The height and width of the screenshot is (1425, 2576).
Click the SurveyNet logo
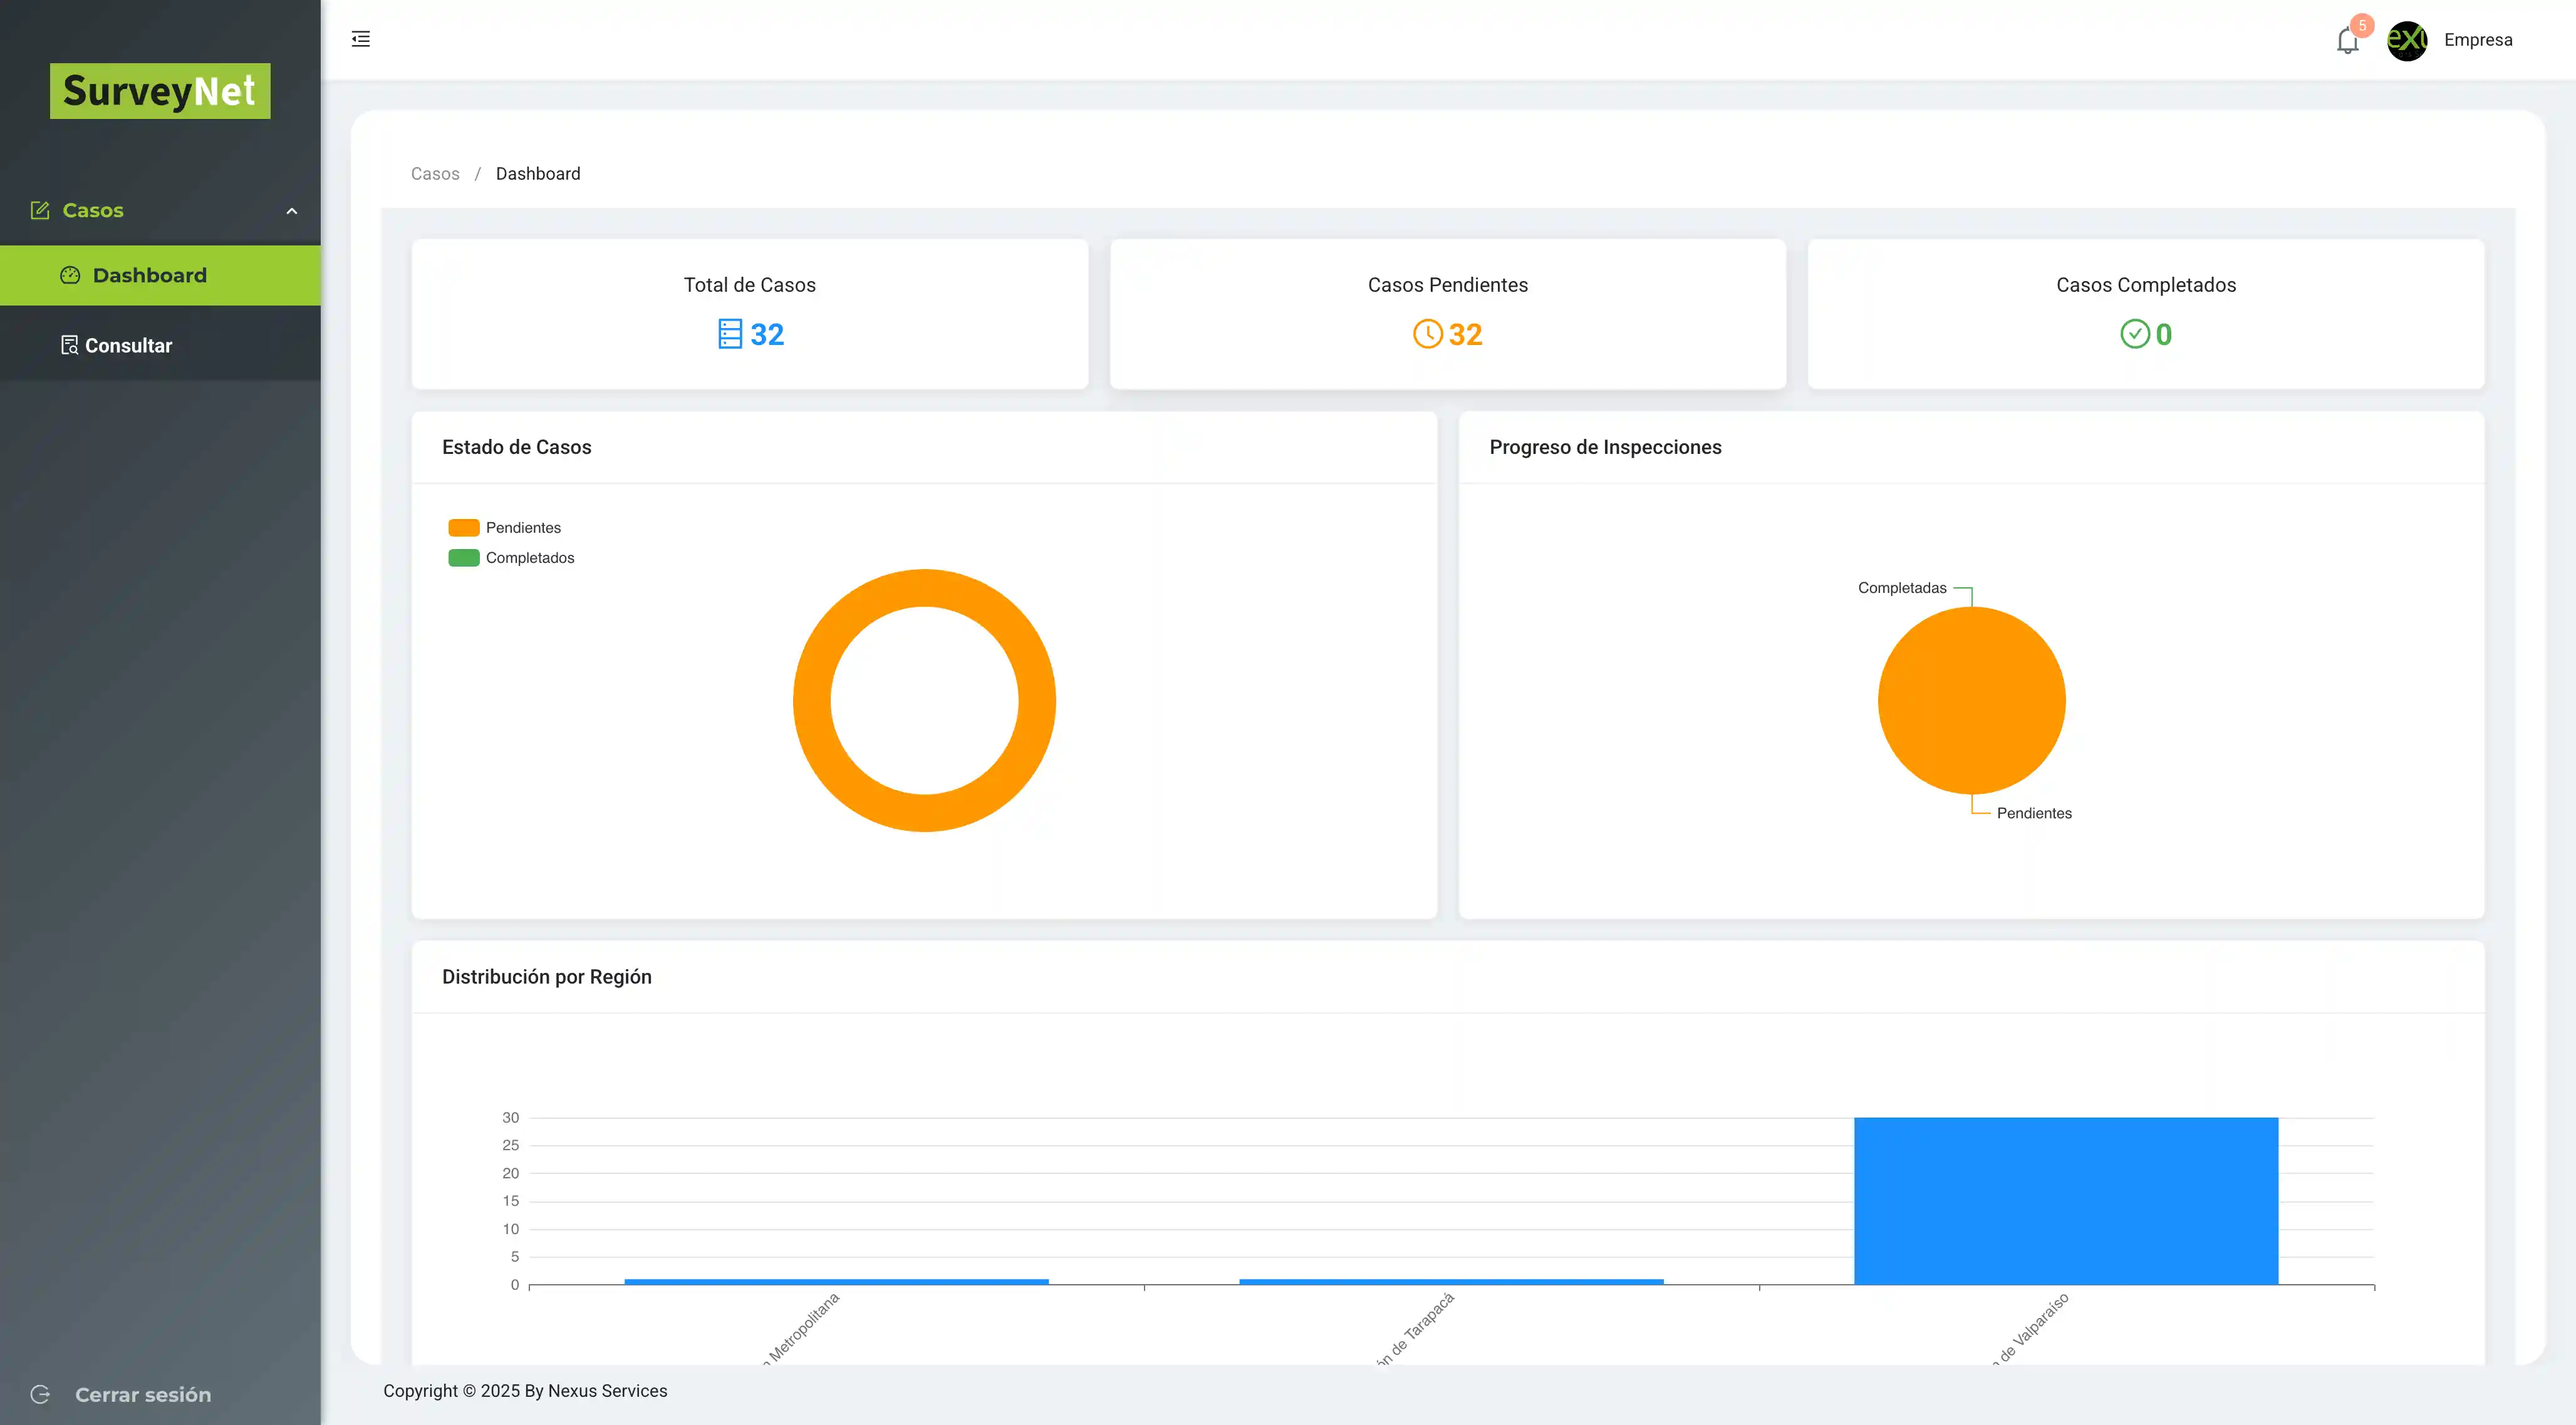(x=160, y=91)
